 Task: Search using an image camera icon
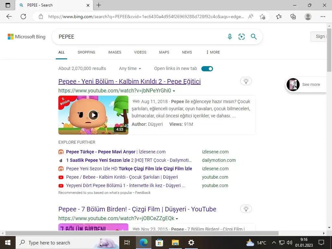tap(242, 37)
